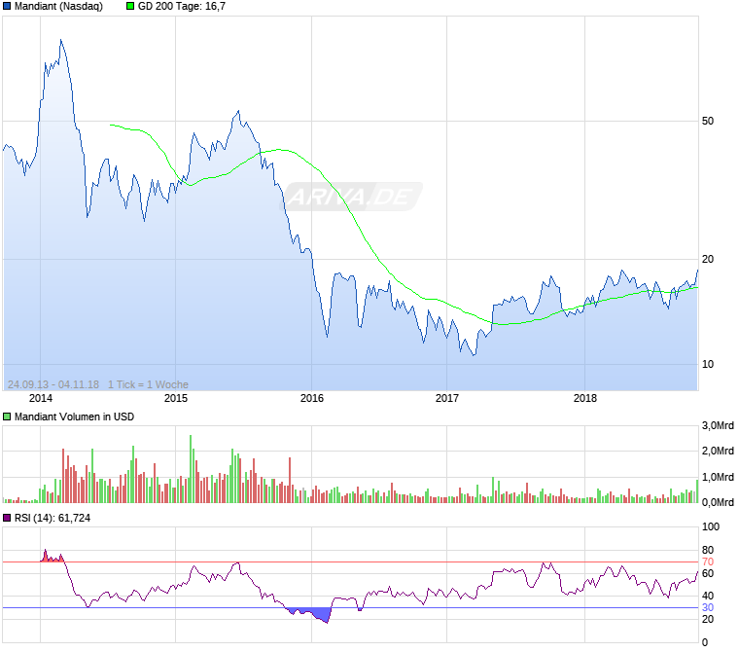Image resolution: width=739 pixels, height=652 pixels.
Task: Click the early-2014 price peak on chart
Action: pos(61,41)
